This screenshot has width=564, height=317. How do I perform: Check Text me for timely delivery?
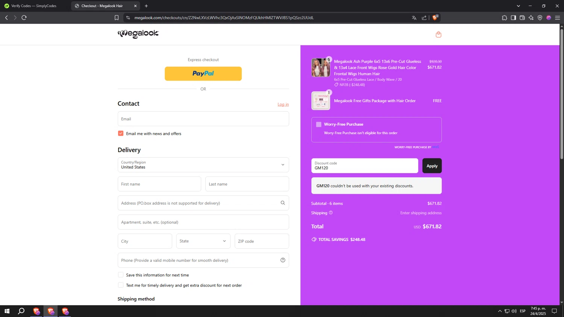[121, 285]
